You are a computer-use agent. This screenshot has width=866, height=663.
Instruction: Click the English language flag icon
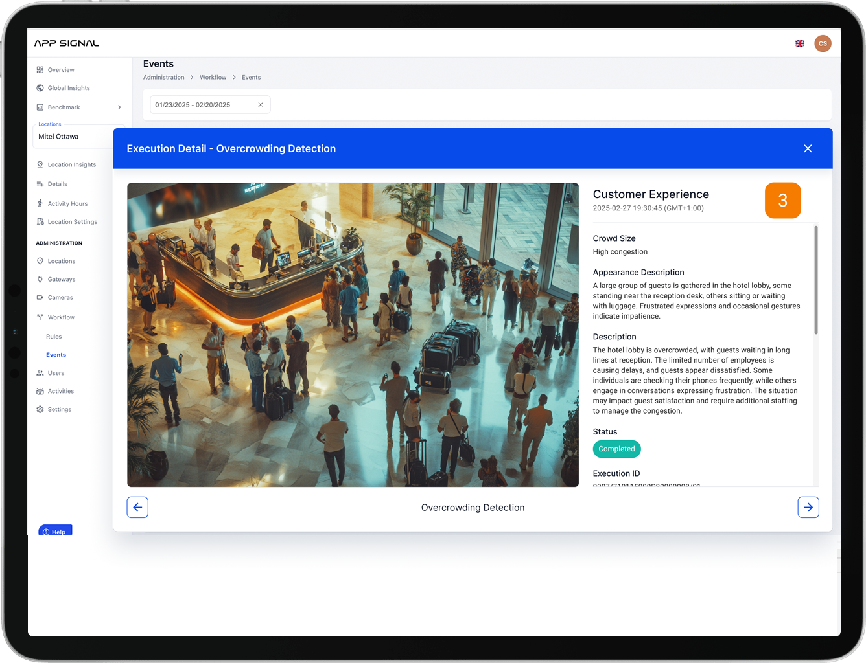(x=800, y=43)
